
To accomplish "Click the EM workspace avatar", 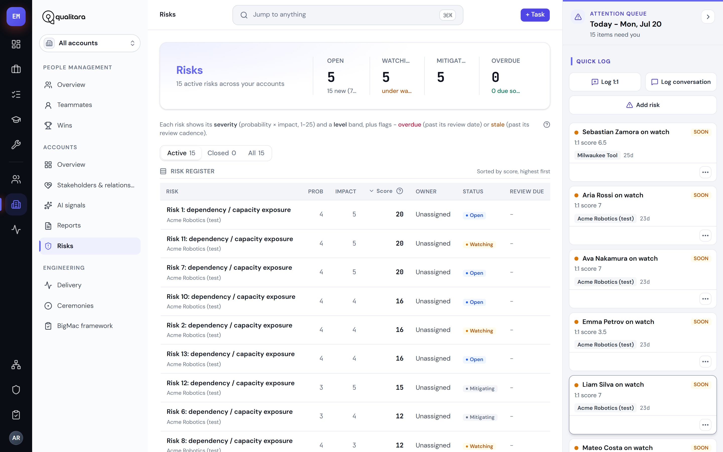I will click(16, 16).
